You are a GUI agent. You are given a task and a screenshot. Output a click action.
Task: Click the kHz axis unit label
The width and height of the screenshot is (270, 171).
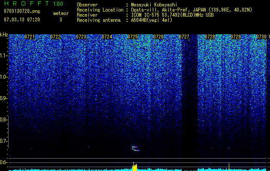(4, 35)
